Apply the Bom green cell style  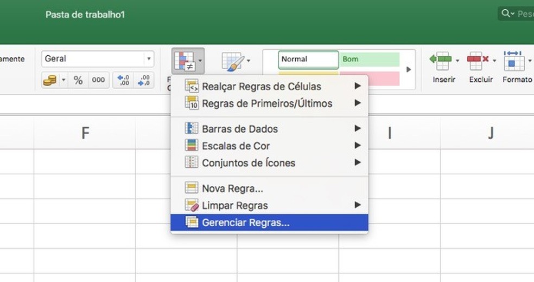pos(370,59)
